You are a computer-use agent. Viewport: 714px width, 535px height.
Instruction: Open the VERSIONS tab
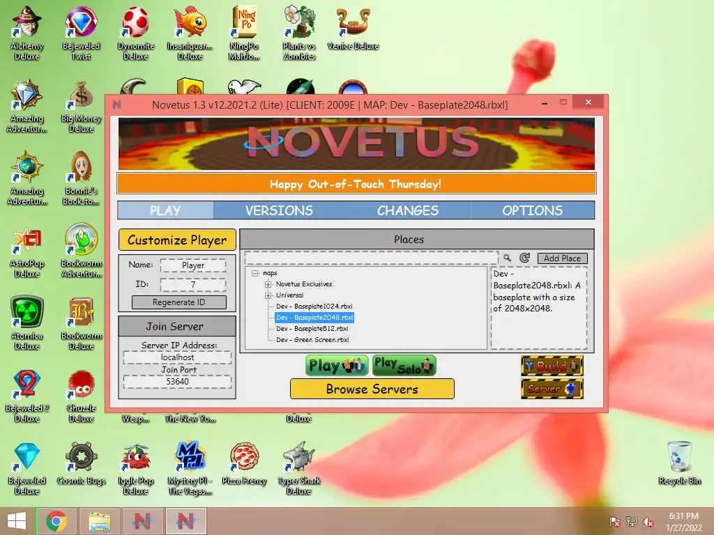(279, 210)
